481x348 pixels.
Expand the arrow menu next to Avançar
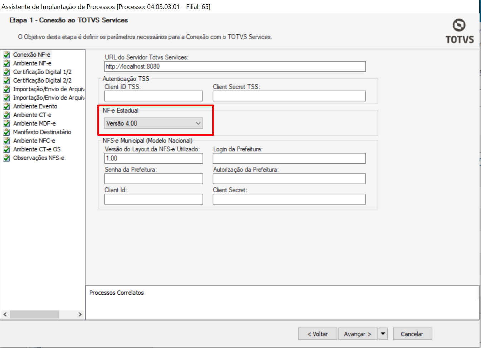tap(383, 334)
